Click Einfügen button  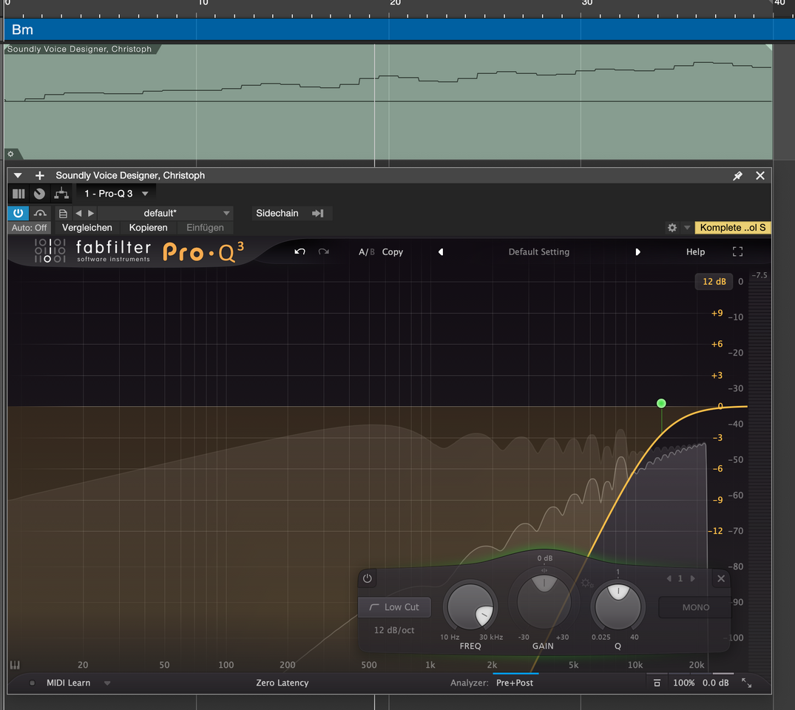[205, 228]
